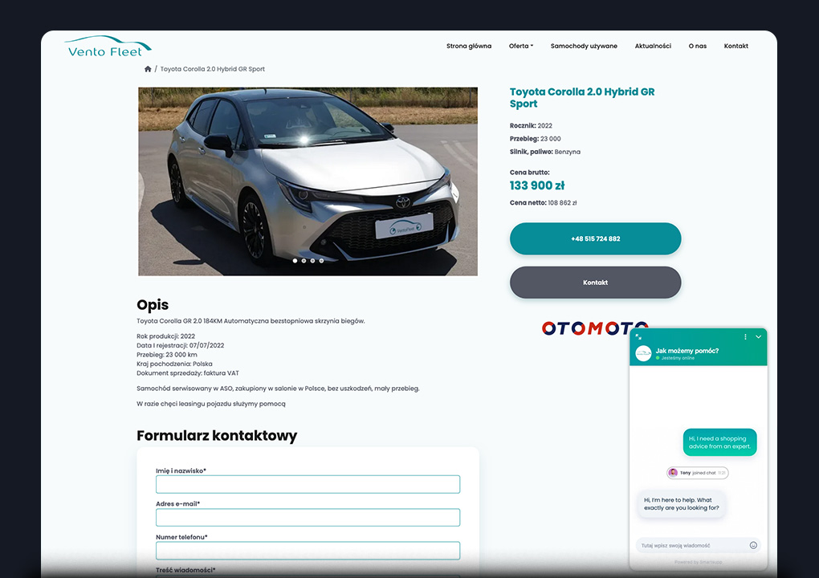Screen dimensions: 819x578
Task: Go to Aktualności page
Action: click(653, 46)
